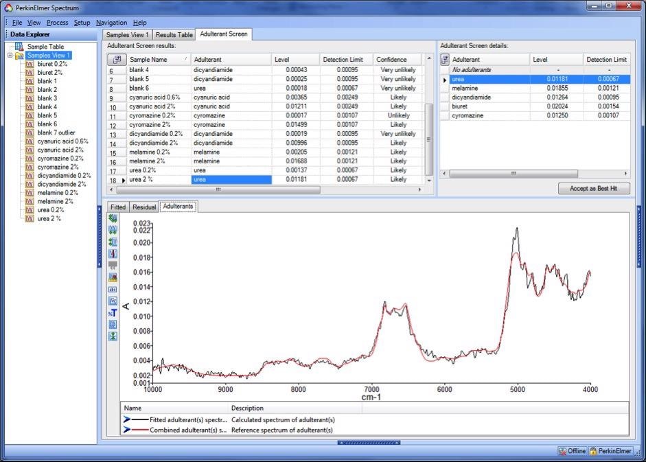Switch to the Residual graph tab
Viewport: 646px width, 462px height.
click(144, 207)
